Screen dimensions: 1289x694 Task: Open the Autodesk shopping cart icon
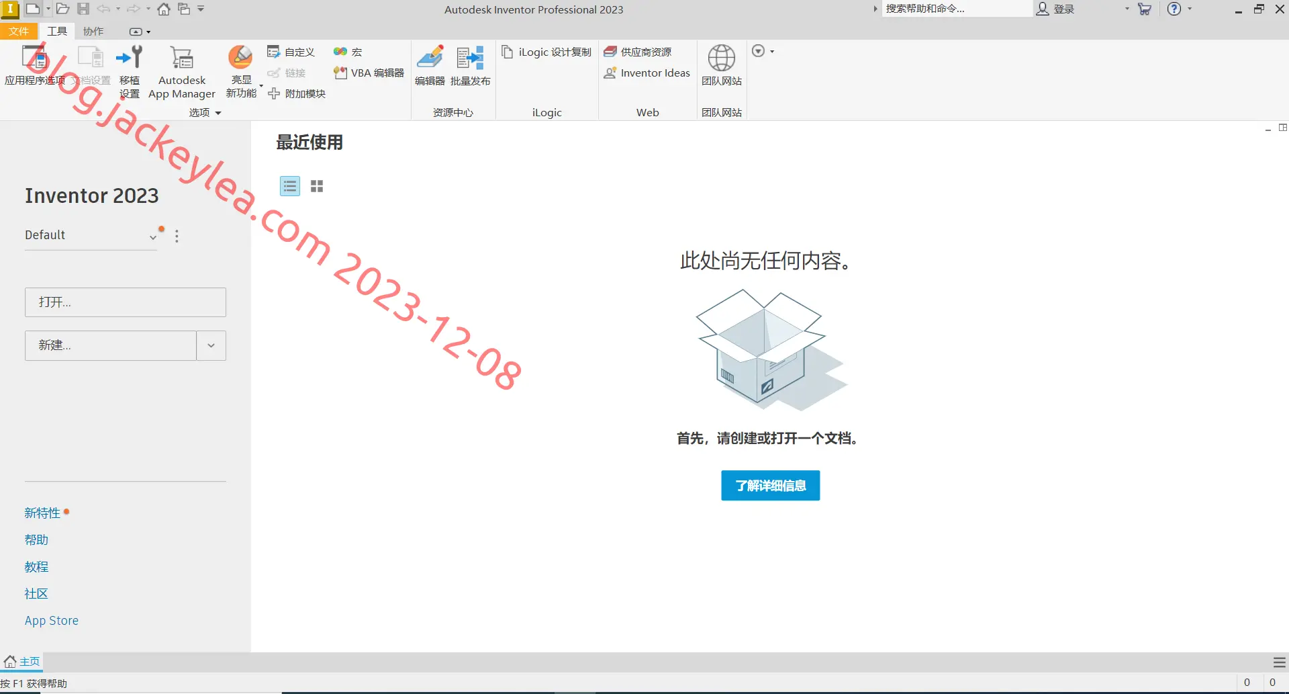[x=1145, y=9]
